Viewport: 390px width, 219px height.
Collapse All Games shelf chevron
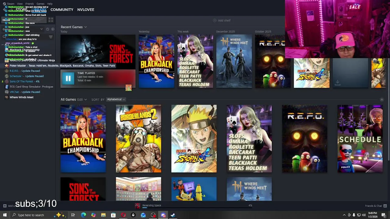point(381,100)
